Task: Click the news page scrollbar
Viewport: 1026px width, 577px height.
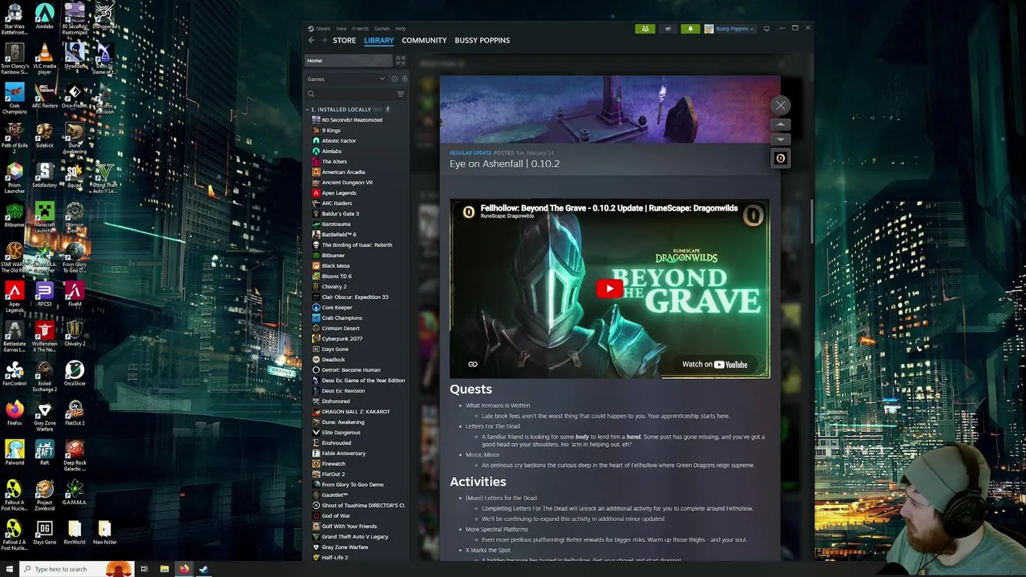Action: point(811,220)
